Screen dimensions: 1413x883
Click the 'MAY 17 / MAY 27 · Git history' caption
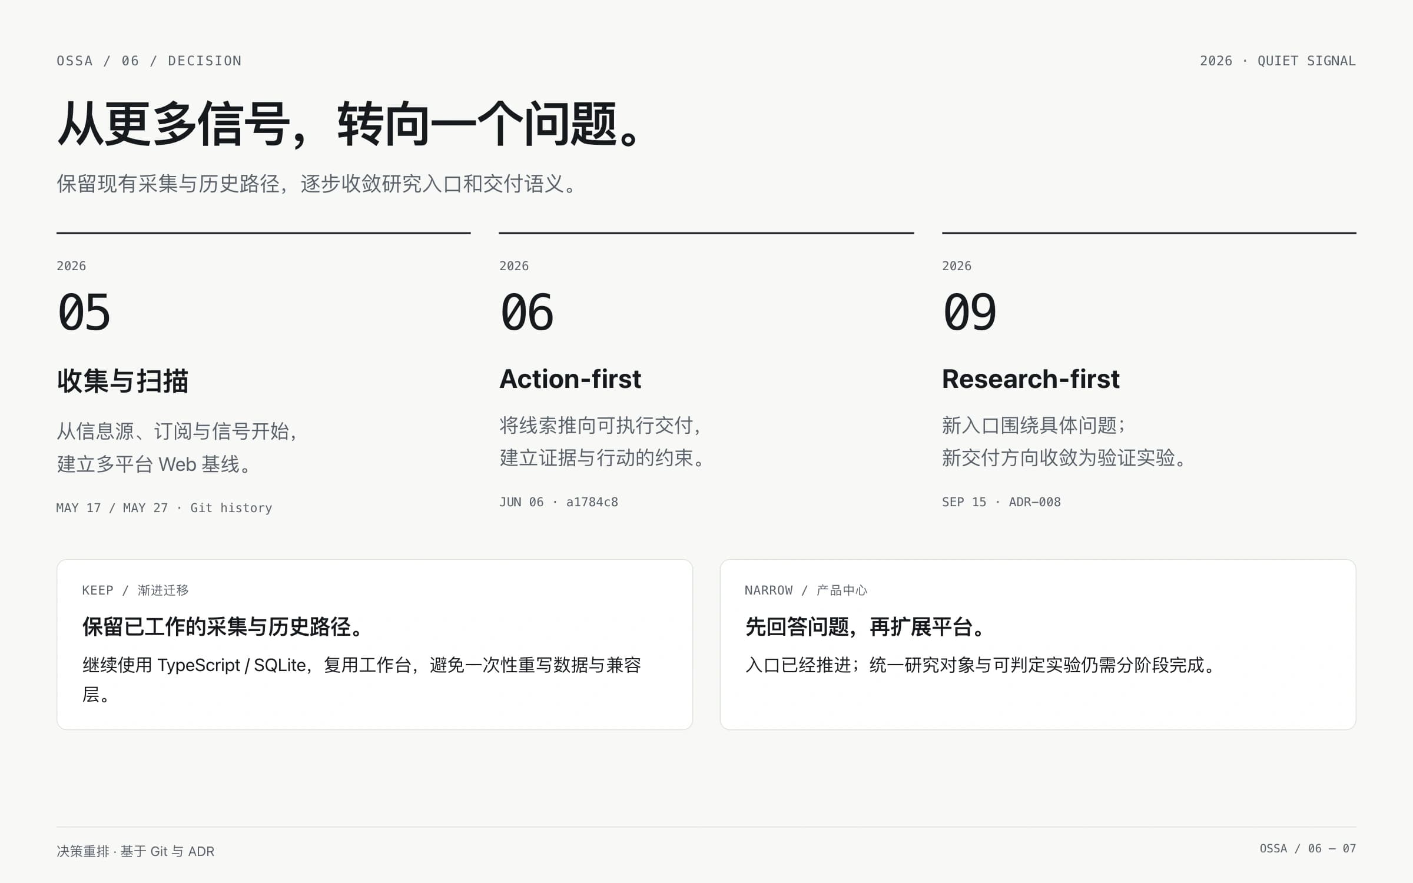tap(164, 508)
